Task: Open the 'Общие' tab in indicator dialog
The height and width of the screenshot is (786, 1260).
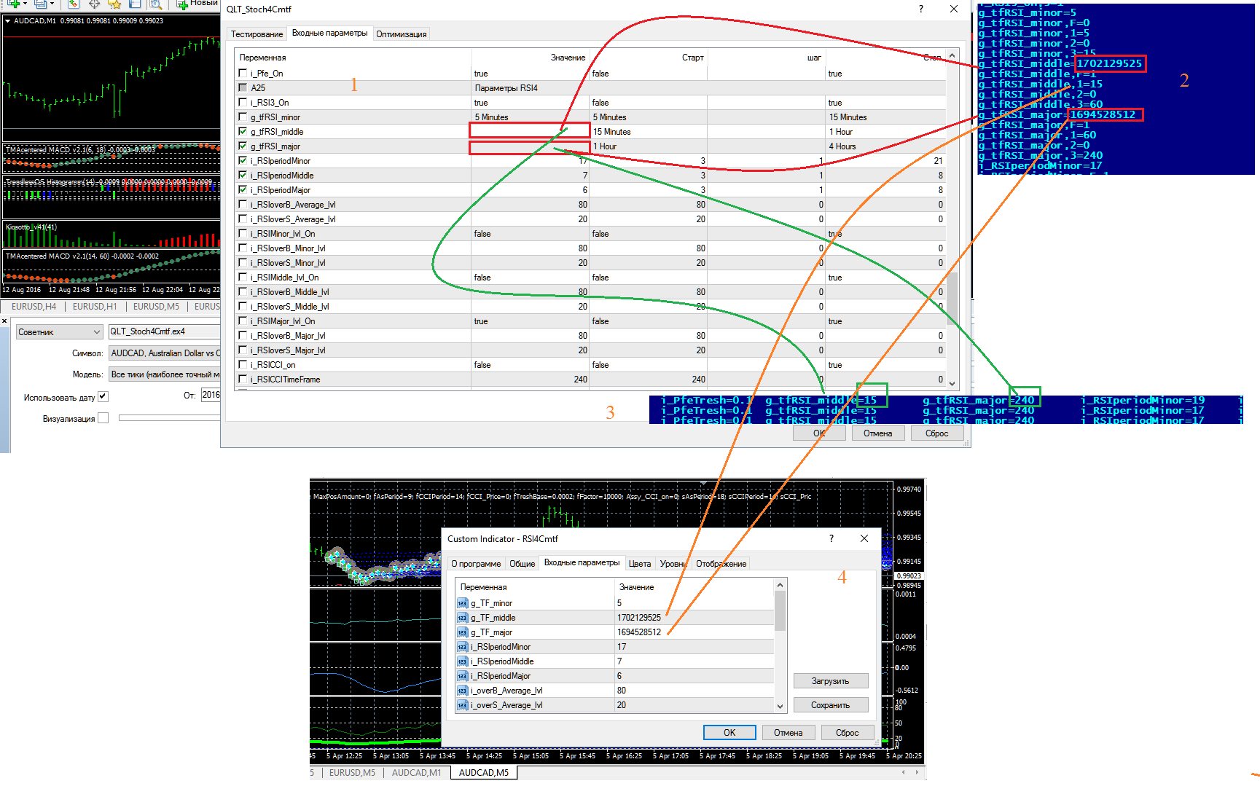Action: click(x=522, y=564)
